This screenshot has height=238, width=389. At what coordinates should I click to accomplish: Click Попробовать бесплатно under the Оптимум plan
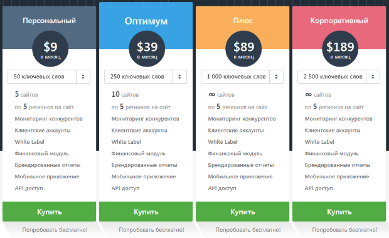[151, 230]
